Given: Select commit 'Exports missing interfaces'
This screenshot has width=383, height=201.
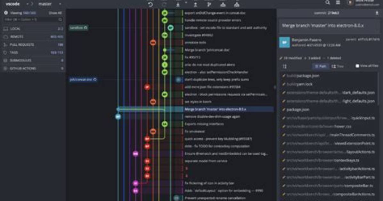Looking at the screenshot, I should (x=204, y=124).
